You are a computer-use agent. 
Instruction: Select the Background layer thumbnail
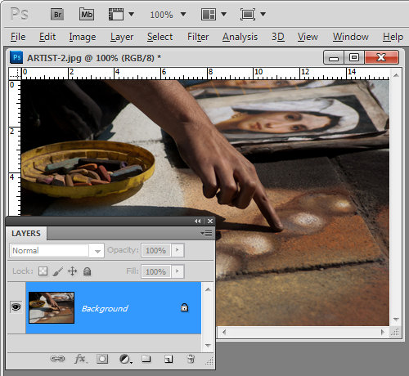(x=52, y=307)
